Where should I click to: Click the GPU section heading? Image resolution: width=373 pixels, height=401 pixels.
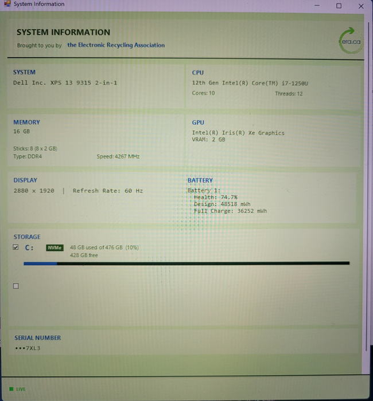(x=198, y=123)
